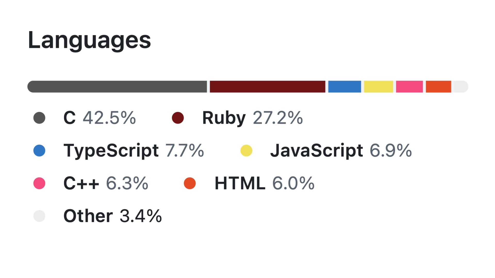Viewport: 495px width, 278px height.
Task: Click the orange HTML bar segment
Action: point(438,86)
